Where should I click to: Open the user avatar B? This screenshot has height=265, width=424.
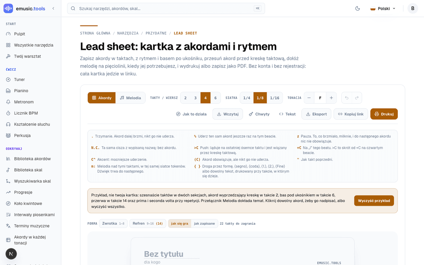(x=413, y=8)
